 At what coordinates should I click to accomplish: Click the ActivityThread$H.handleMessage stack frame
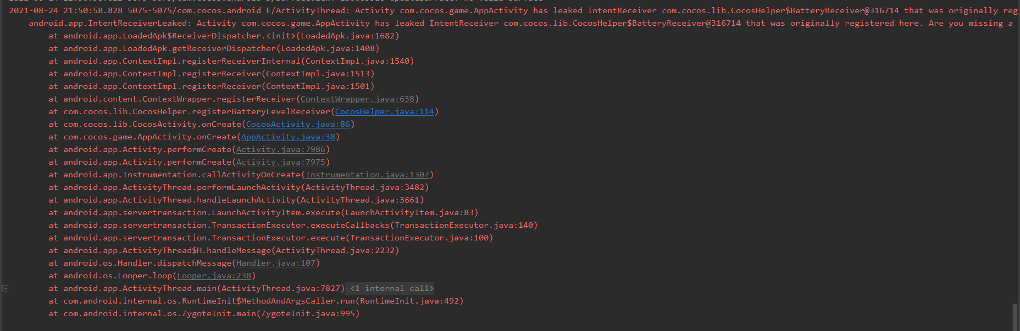(x=231, y=250)
